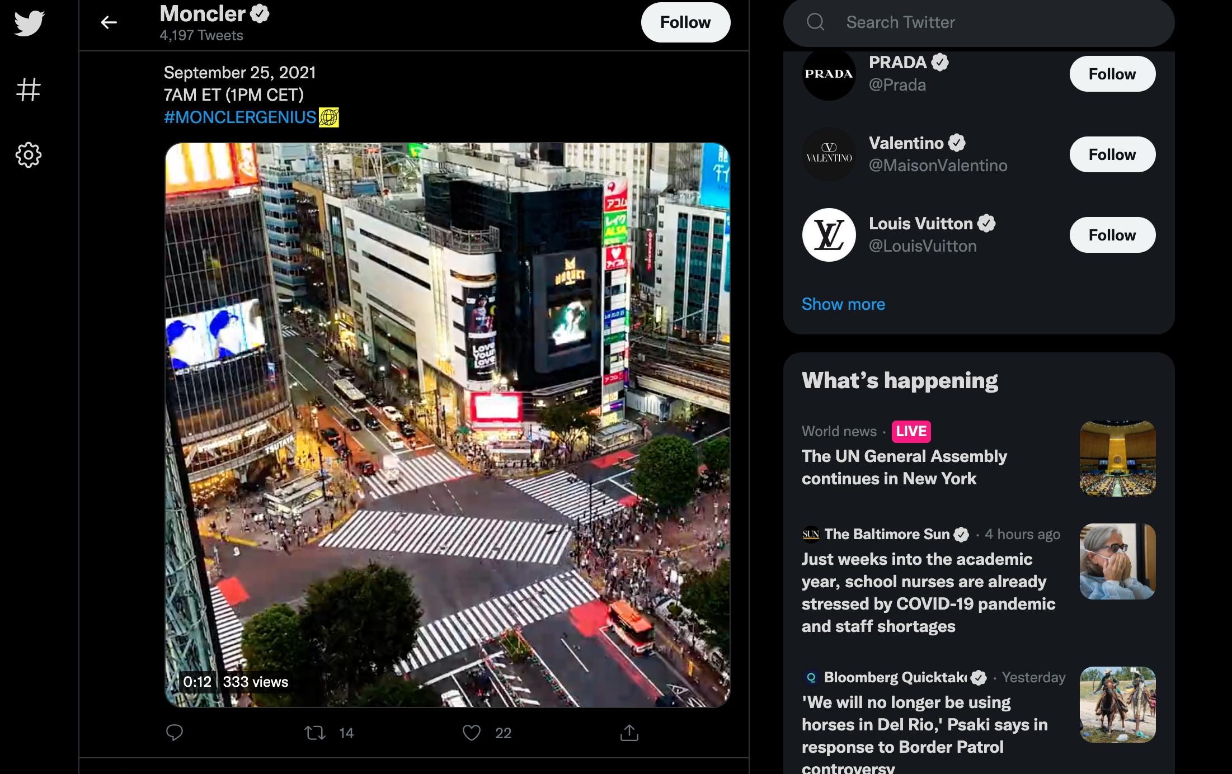Click the "7AM ET (1PM CET)" text
Image resolution: width=1232 pixels, height=774 pixels.
(234, 95)
